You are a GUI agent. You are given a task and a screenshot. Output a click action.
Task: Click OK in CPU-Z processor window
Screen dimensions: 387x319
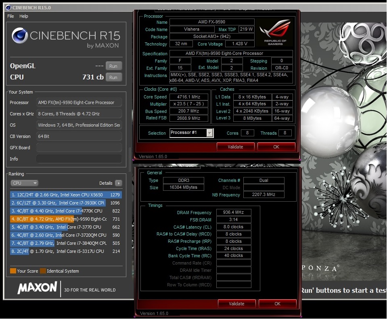point(276,147)
